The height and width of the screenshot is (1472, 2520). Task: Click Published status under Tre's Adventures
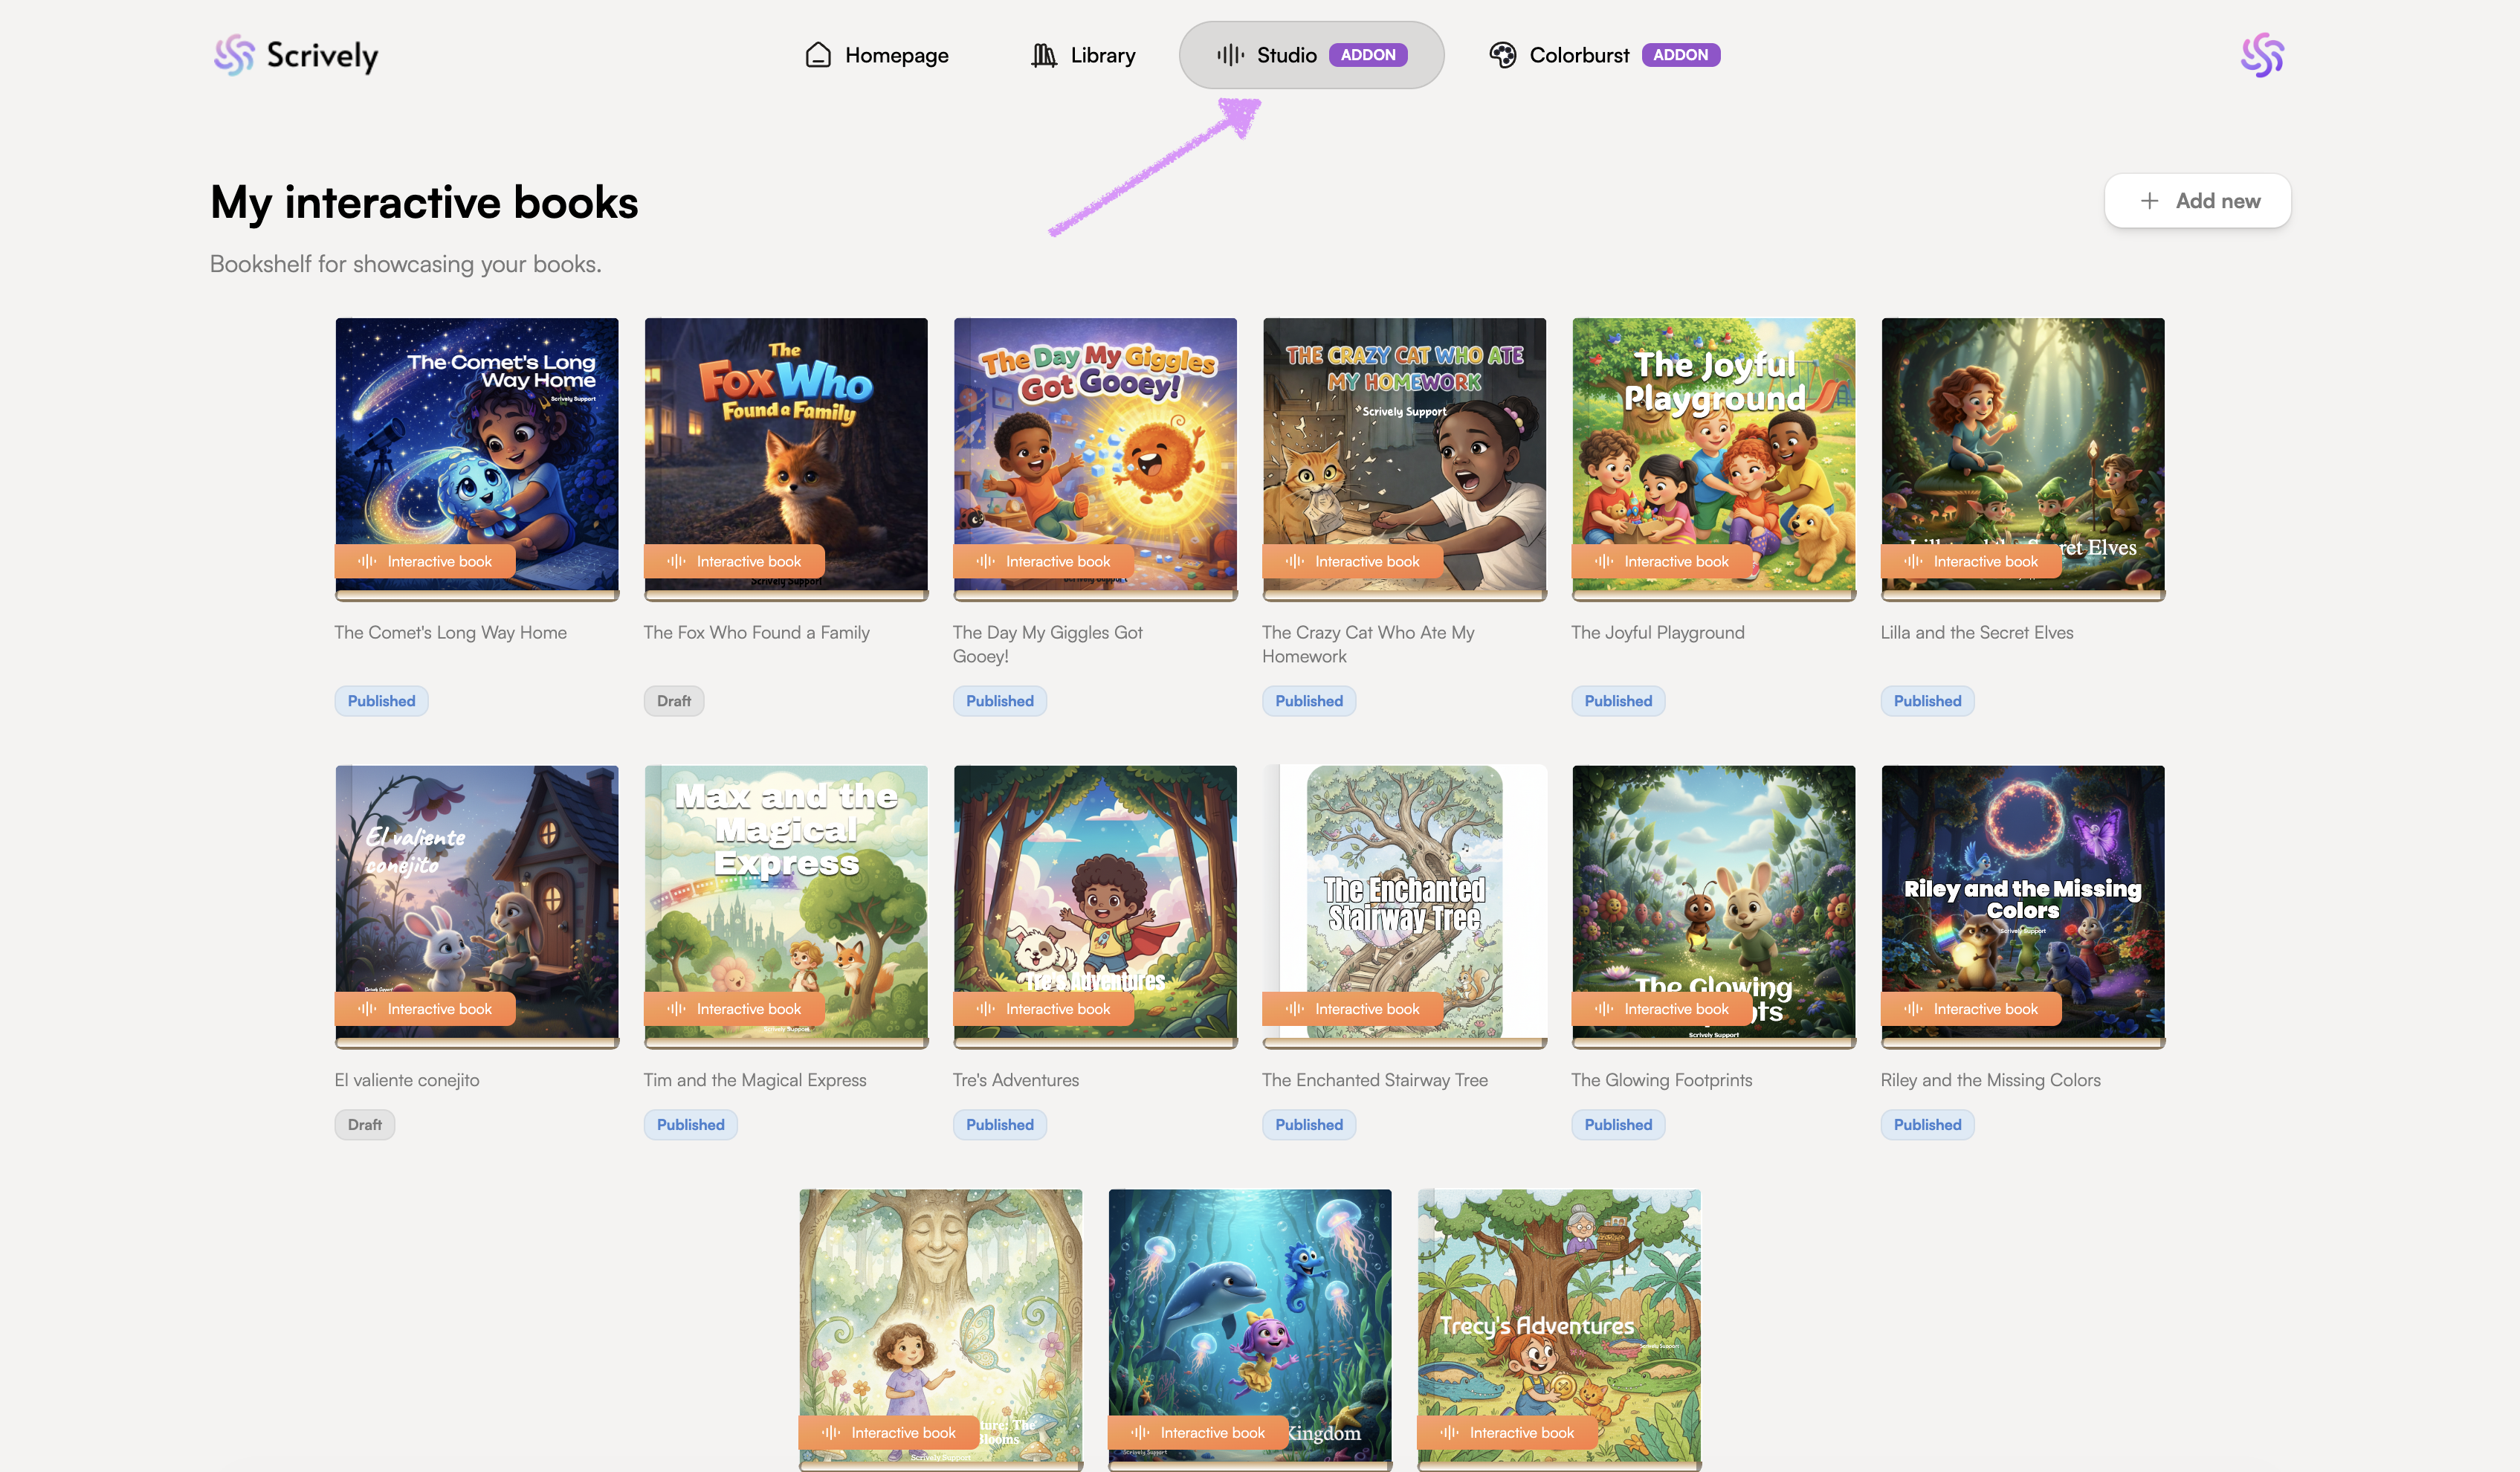(x=999, y=1125)
